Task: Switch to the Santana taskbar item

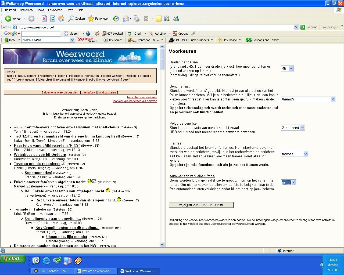Action: pos(52,271)
